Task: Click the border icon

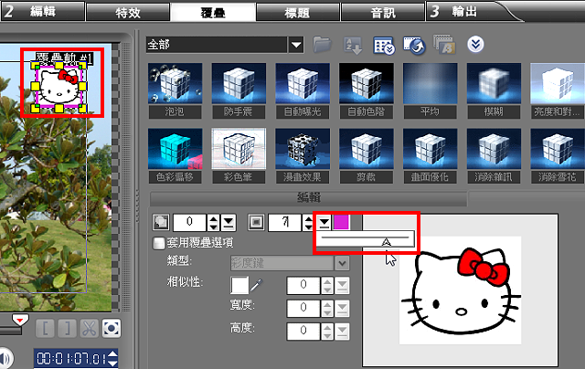Action: (256, 222)
